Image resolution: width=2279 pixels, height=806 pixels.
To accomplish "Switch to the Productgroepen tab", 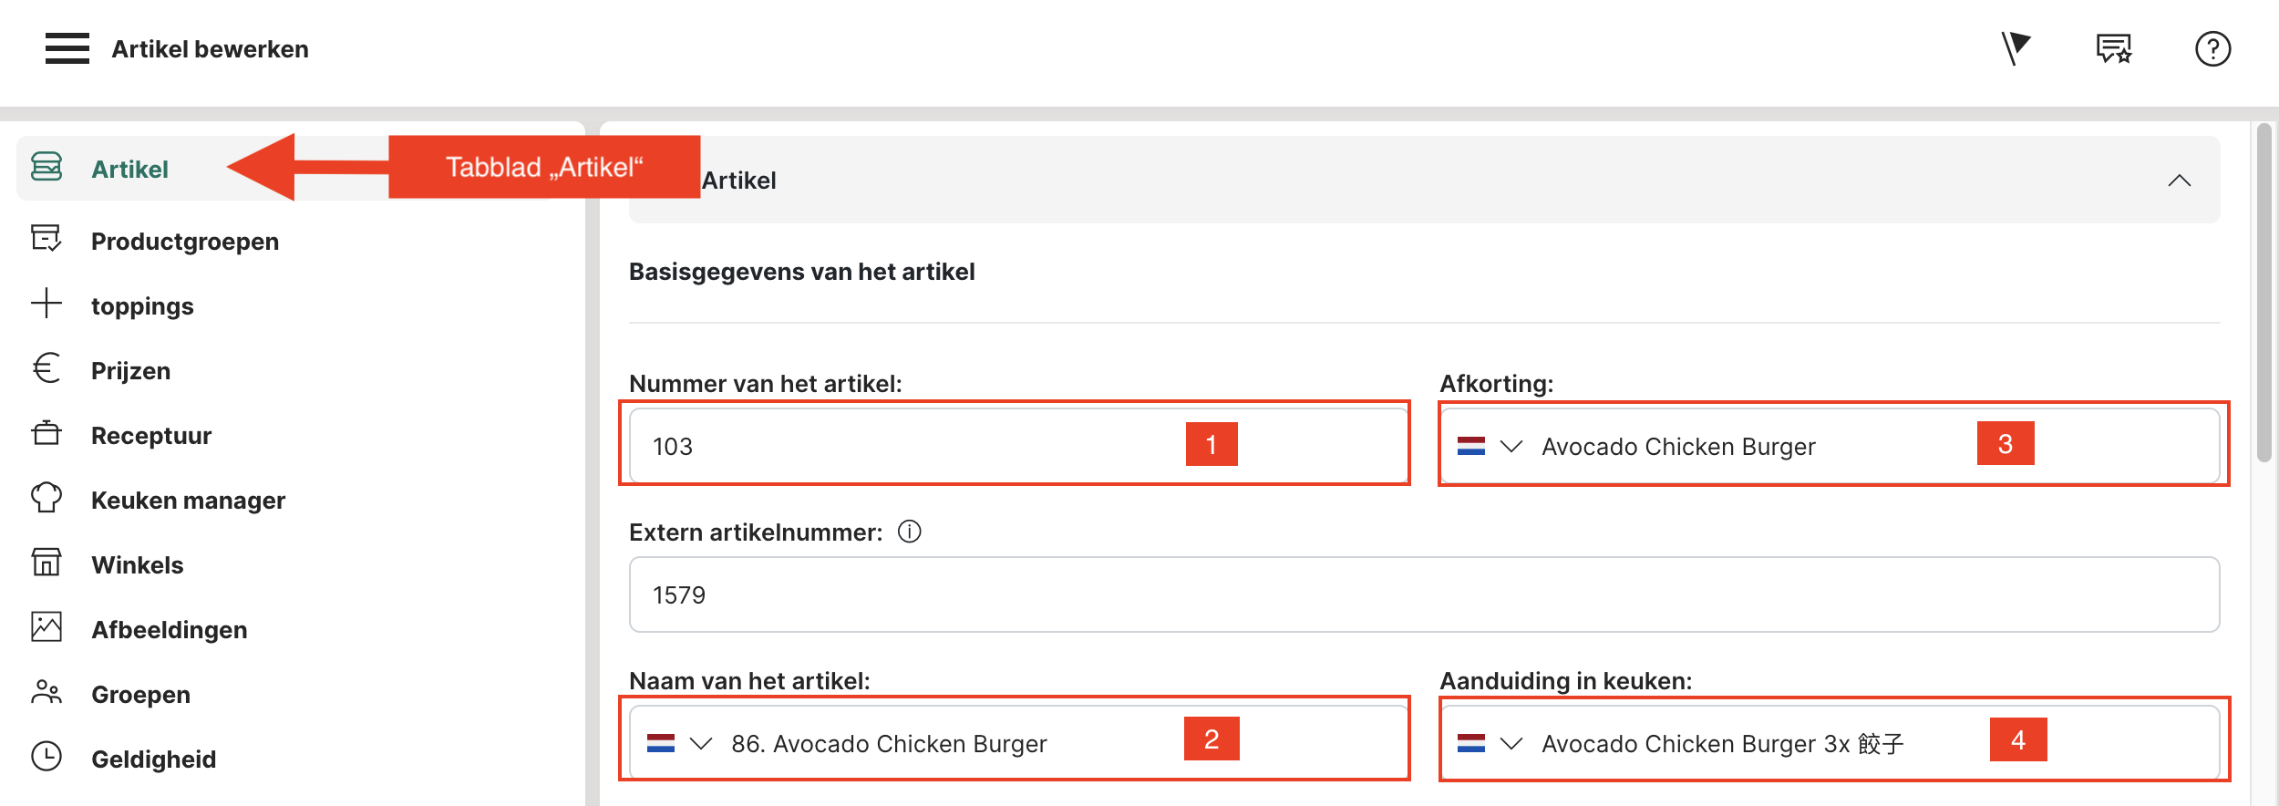I will click(x=185, y=242).
